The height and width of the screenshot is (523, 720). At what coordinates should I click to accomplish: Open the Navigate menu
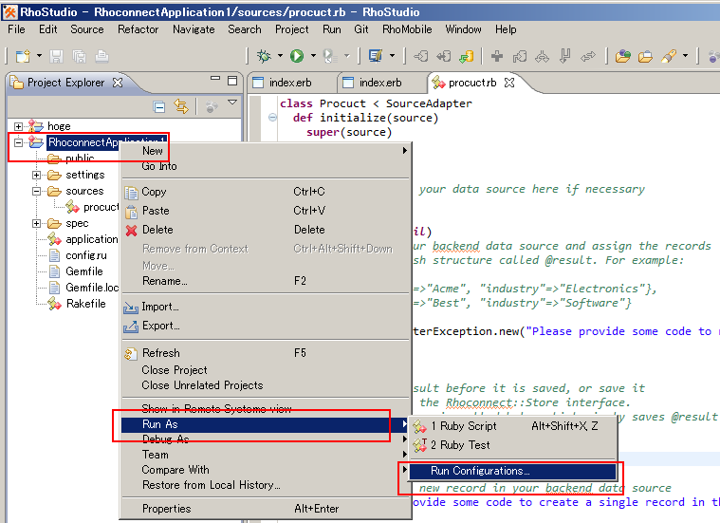tap(194, 29)
